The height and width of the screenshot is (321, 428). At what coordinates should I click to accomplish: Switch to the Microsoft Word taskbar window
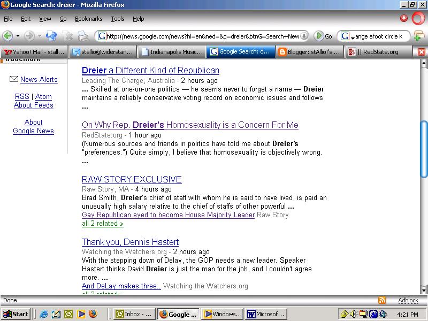point(266,314)
